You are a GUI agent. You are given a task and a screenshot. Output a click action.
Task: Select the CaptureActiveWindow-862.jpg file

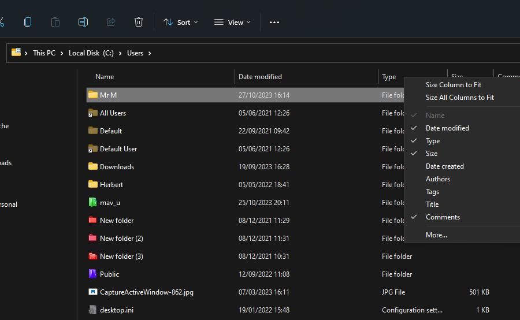[x=146, y=292]
